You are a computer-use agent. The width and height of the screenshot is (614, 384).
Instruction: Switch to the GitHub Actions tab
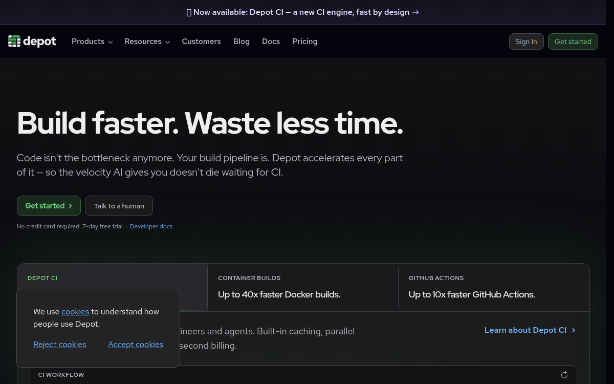(494, 287)
